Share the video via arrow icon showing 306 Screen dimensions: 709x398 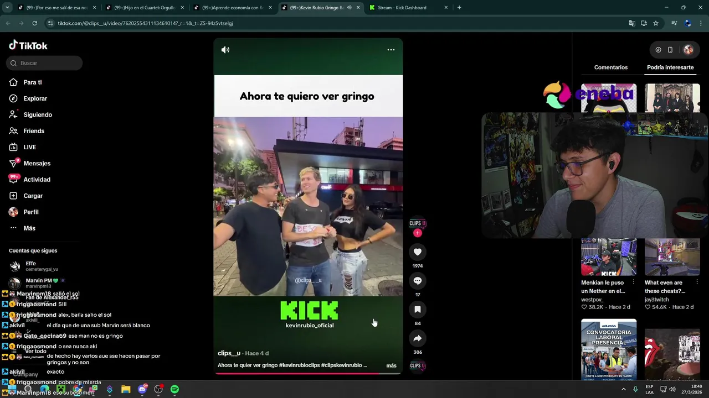(418, 338)
